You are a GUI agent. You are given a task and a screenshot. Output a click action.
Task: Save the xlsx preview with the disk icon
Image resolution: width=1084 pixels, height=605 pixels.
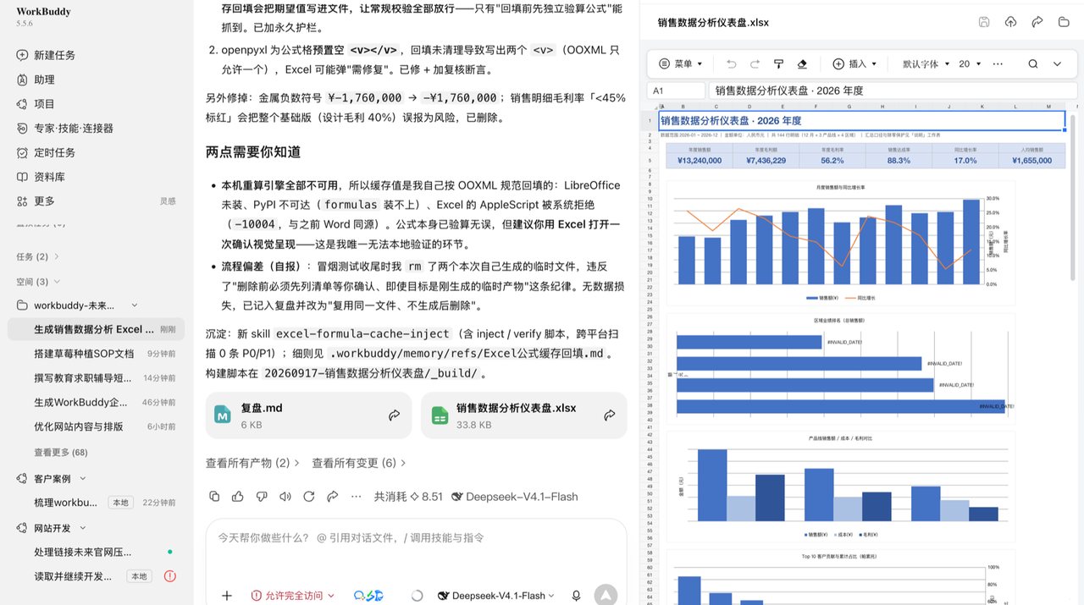pos(984,22)
